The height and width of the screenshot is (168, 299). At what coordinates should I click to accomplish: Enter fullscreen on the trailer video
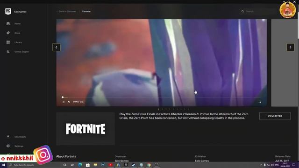260,102
